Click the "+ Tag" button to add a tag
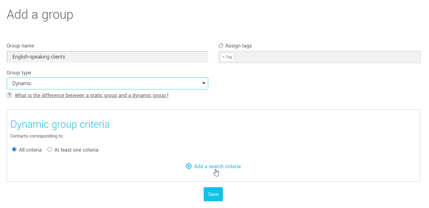Image resolution: width=429 pixels, height=208 pixels. (x=227, y=57)
